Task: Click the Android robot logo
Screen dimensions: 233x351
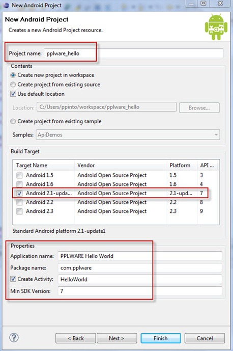Action: tap(216, 26)
